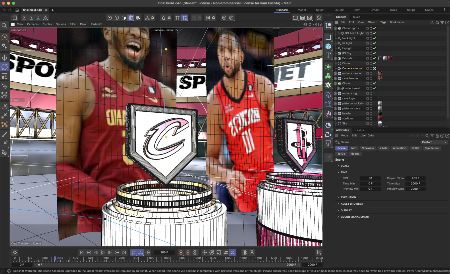Jump to the start of the timeline
450x274 pixels.
point(82,252)
